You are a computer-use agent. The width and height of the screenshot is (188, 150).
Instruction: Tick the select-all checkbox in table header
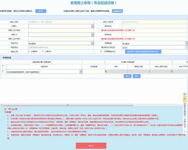coord(3,66)
